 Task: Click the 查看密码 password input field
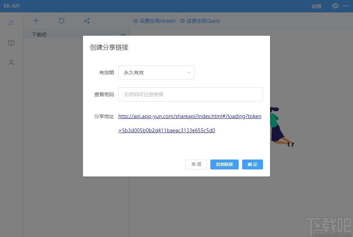pyautogui.click(x=191, y=94)
